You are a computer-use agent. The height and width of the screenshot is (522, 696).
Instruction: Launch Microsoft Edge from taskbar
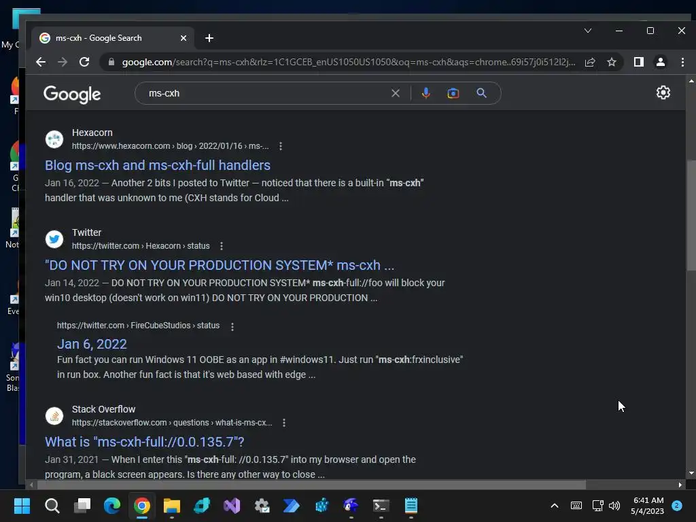pyautogui.click(x=112, y=506)
